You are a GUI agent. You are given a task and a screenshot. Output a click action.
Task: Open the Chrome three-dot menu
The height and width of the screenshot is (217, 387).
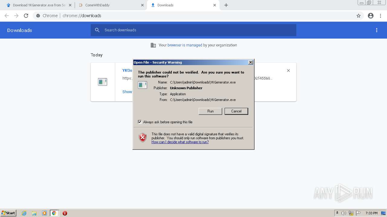[x=381, y=16]
